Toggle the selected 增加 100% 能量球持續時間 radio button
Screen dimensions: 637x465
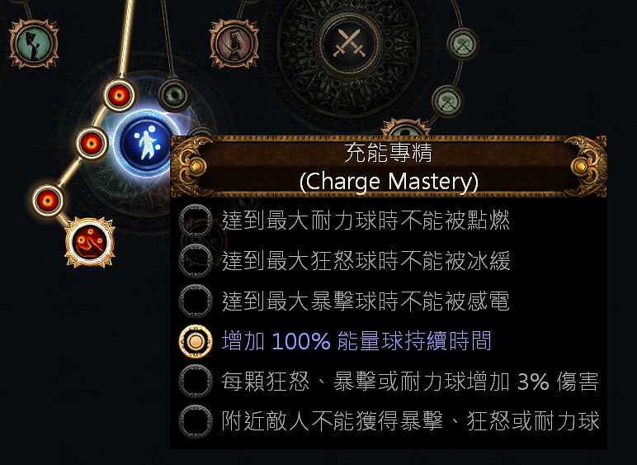pos(196,341)
